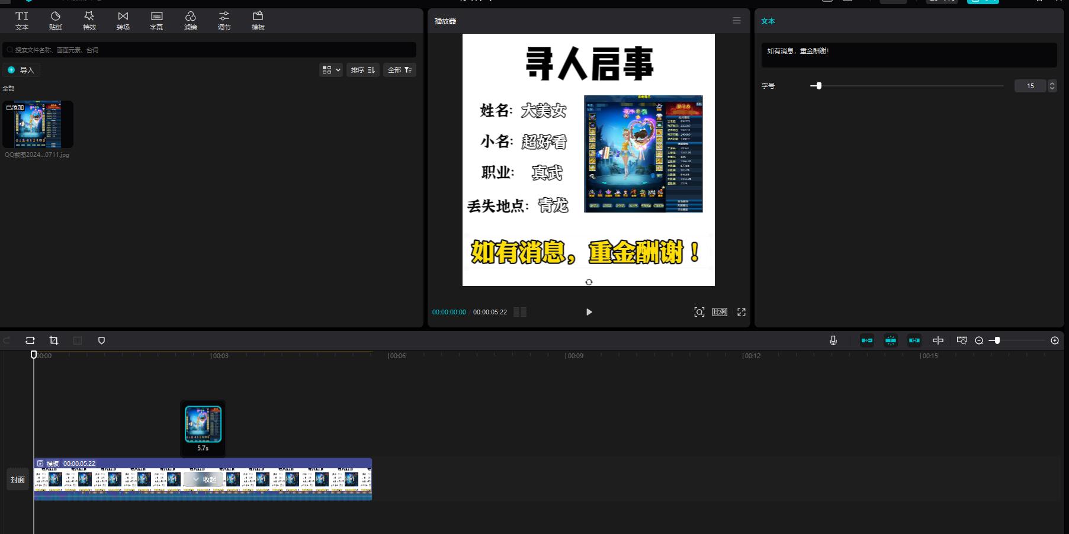Image resolution: width=1069 pixels, height=534 pixels.
Task: Open the grid view mode dropdown
Action: pos(331,70)
